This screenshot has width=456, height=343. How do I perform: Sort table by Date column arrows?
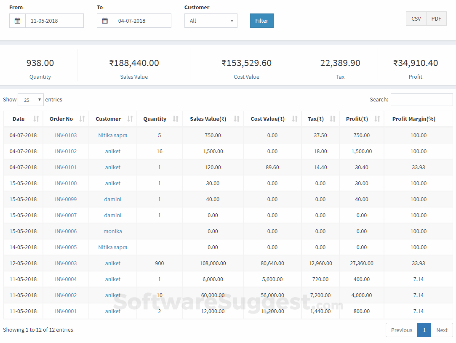click(x=36, y=119)
